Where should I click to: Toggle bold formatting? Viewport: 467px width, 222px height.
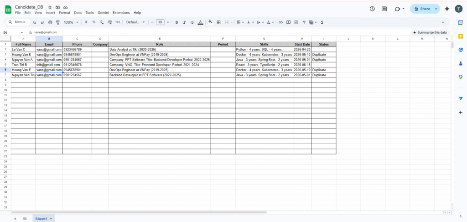tap(176, 22)
